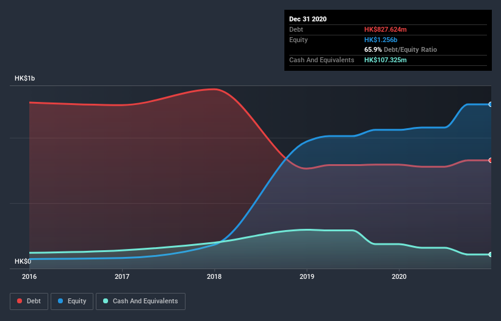Screen dimensions: 501x321
Task: Click the 65.9% Debt/Equity Ratio text
Action: [401, 50]
